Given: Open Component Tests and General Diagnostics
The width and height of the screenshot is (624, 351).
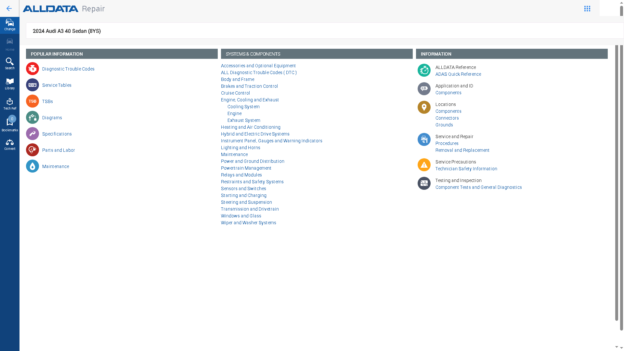Looking at the screenshot, I should coord(478,187).
